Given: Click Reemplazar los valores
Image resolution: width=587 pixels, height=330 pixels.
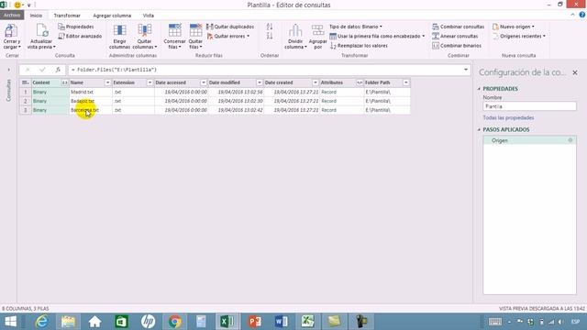Looking at the screenshot, I should 359,46.
